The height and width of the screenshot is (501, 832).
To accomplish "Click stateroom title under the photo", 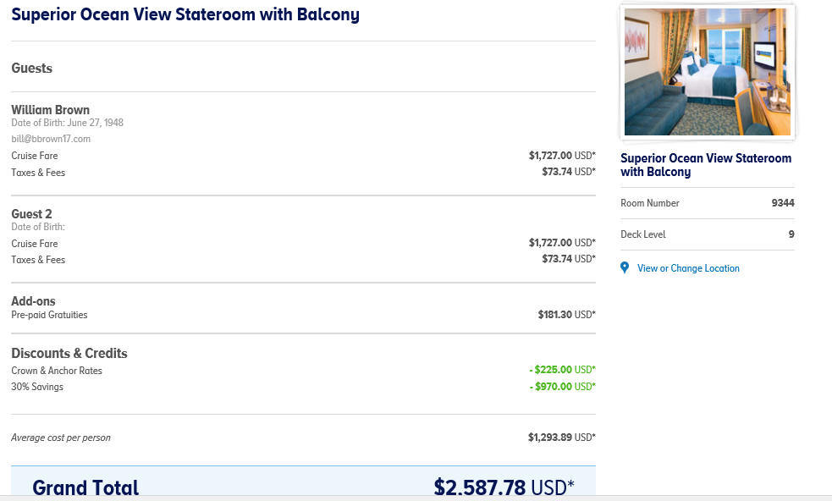I will click(x=706, y=165).
